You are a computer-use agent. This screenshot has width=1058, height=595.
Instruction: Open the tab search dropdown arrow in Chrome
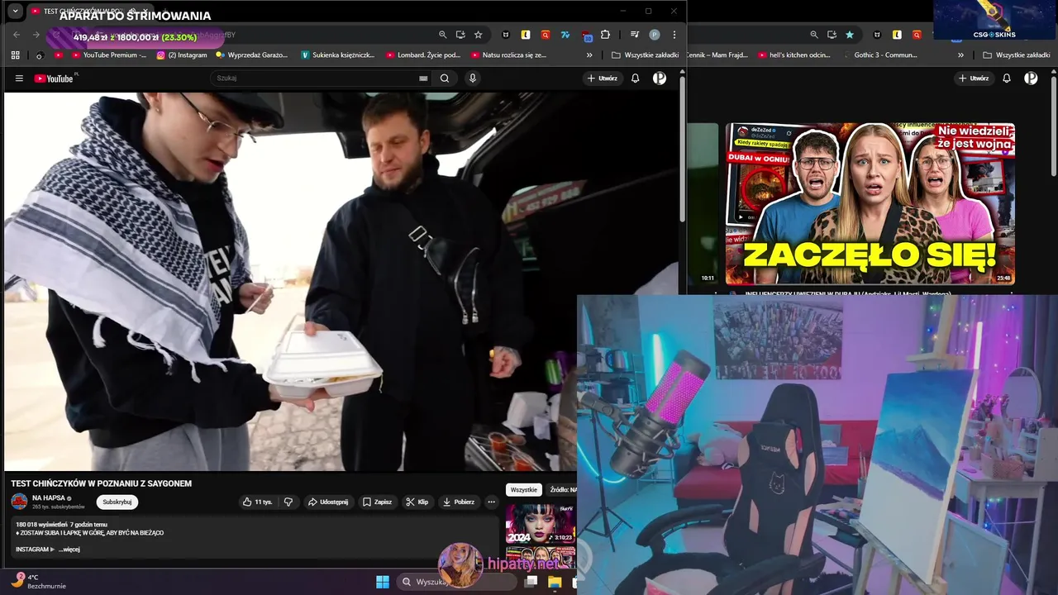[x=15, y=12]
